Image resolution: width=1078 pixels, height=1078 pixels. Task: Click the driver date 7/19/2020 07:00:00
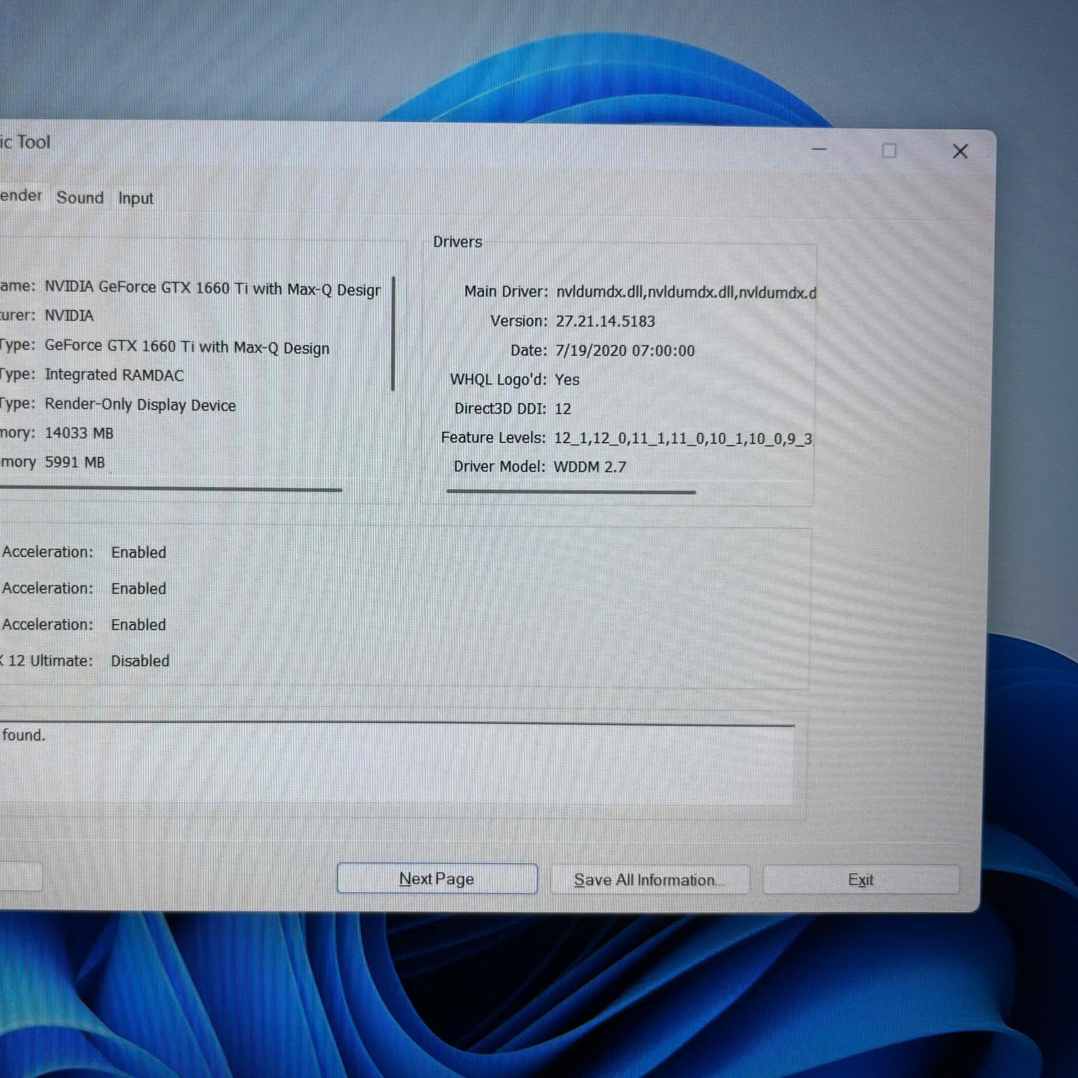point(625,350)
